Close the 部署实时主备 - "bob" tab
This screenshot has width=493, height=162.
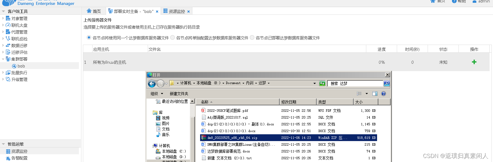click(157, 11)
